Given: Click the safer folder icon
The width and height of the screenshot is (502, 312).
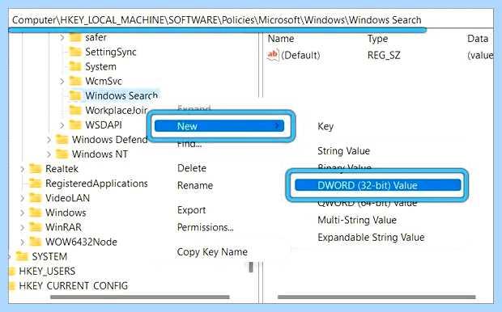Looking at the screenshot, I should [75, 37].
